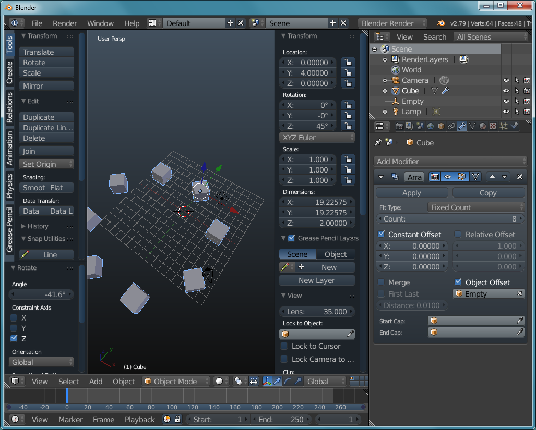The width and height of the screenshot is (536, 430).
Task: Toggle Array modifier viewport display eye
Action: (447, 177)
